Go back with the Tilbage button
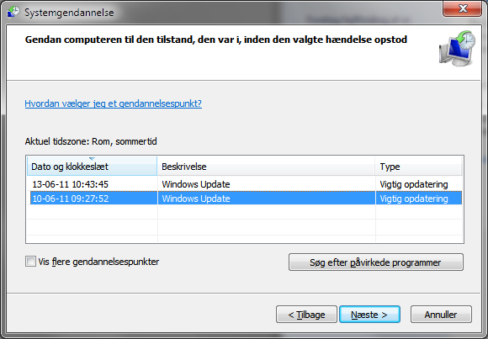 [306, 315]
